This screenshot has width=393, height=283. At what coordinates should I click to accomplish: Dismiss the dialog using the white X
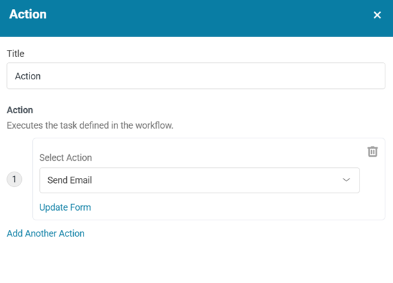377,15
